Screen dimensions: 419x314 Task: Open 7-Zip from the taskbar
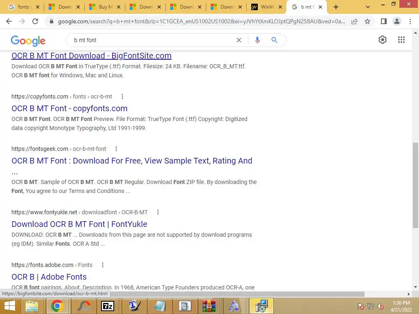click(x=108, y=306)
